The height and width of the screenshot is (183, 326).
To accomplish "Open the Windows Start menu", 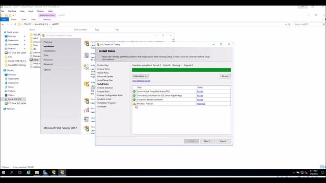I will point(4,172).
